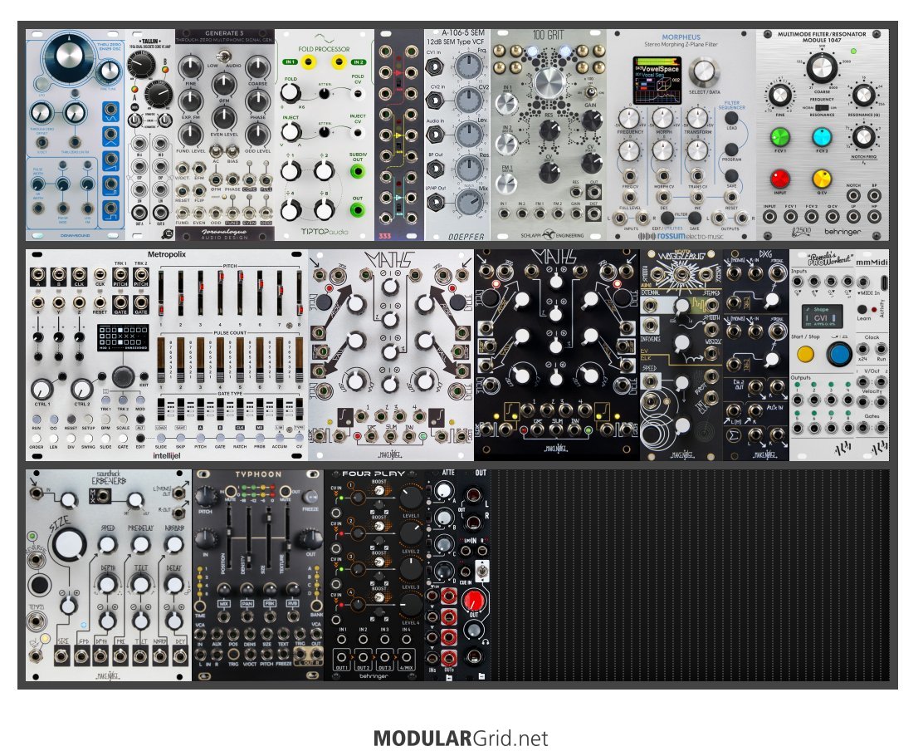Click the Typhoon FREEZE button

(x=310, y=496)
